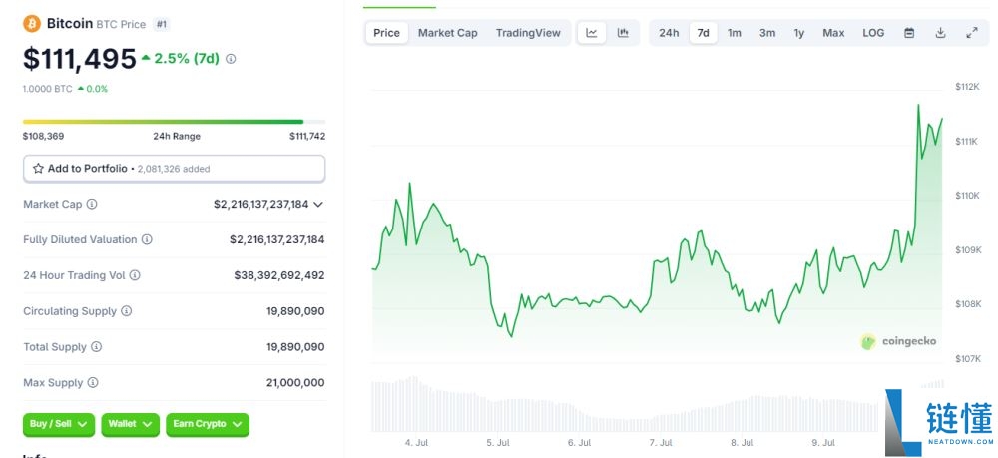998x458 pixels.
Task: Click the Market Cap info icon
Action: 92,204
